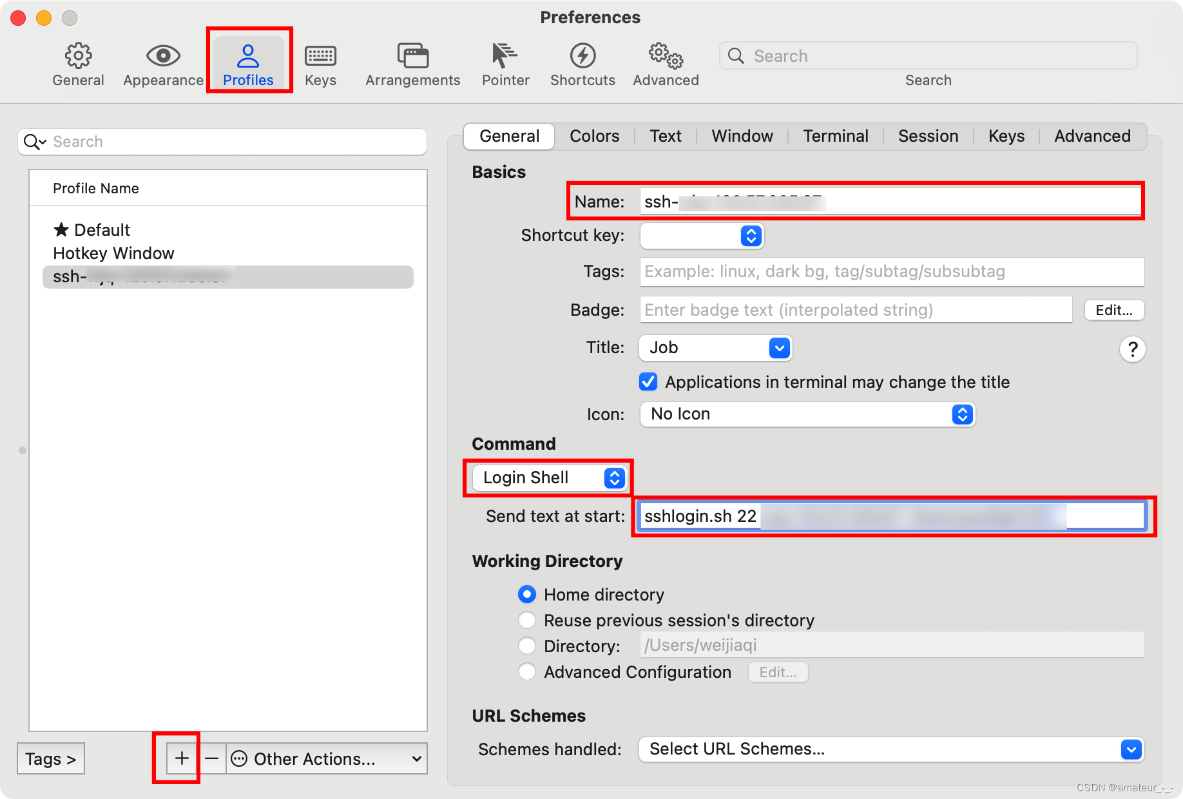The height and width of the screenshot is (799, 1183).
Task: Select the Directory radio option
Action: pos(527,646)
